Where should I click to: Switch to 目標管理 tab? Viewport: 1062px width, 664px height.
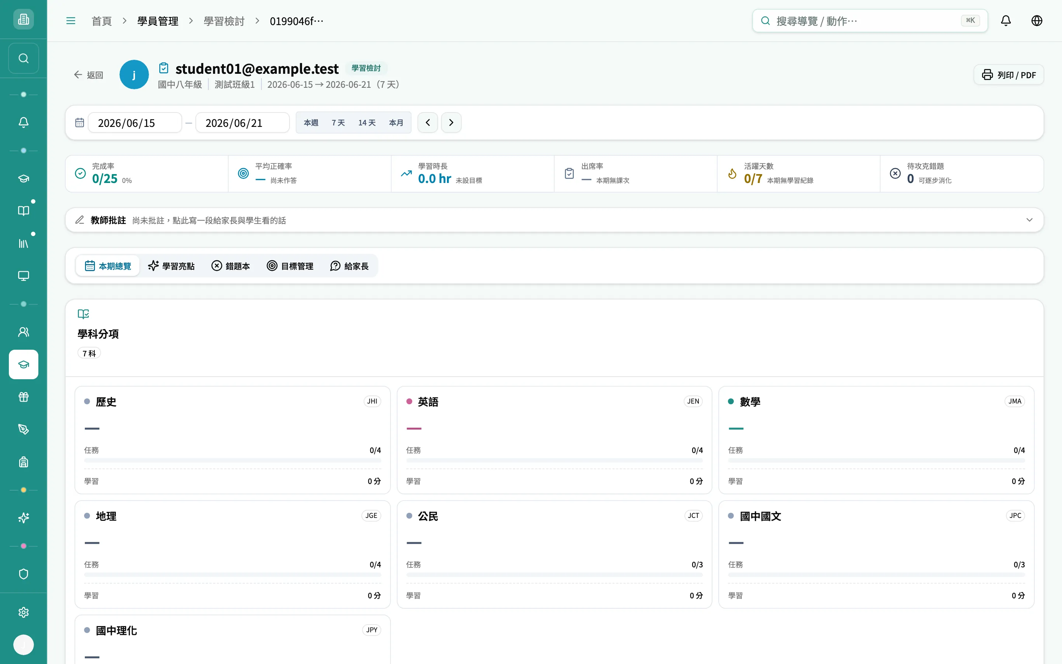coord(290,266)
